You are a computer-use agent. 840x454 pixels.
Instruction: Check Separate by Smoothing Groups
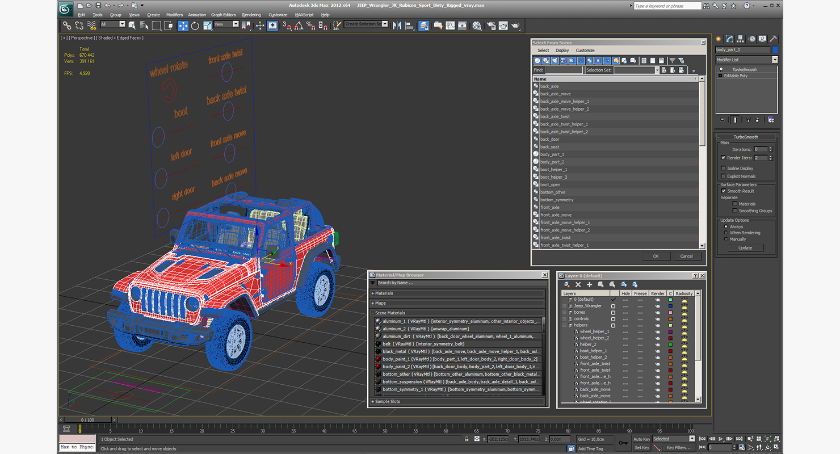coord(734,211)
